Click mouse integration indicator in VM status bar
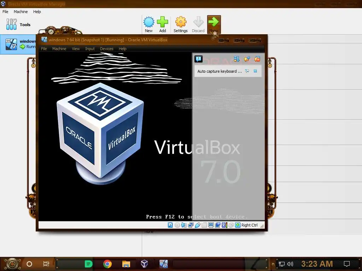Viewport: 362px width, 271px height. [x=231, y=225]
